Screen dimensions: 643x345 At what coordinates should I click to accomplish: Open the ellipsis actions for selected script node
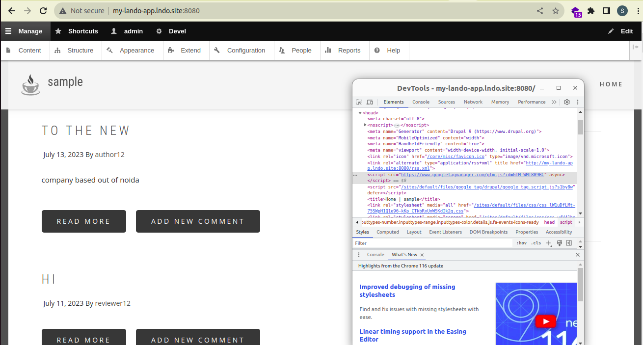[x=355, y=175]
